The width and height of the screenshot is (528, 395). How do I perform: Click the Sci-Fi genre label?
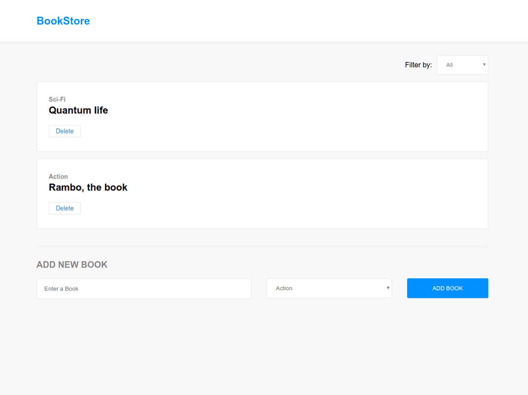pos(57,99)
